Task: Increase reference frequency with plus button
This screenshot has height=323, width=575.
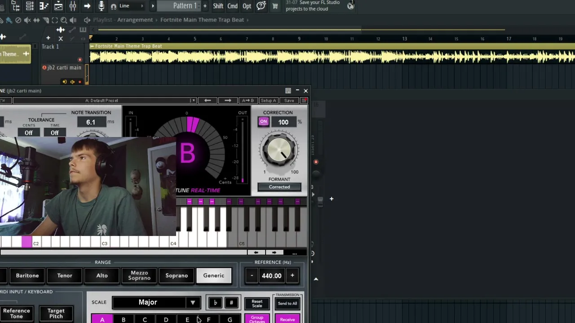Action: pyautogui.click(x=292, y=275)
